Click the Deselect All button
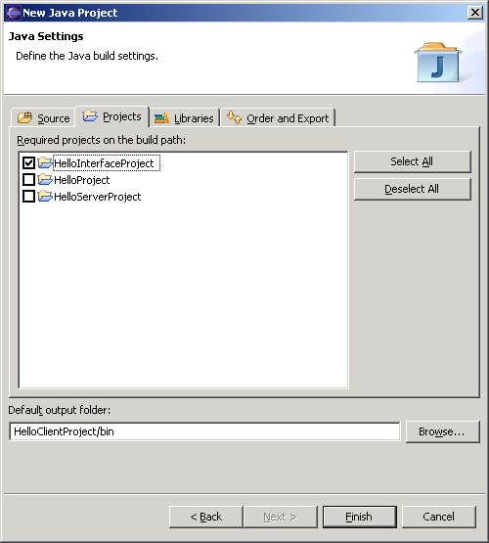Screen dimensions: 489x543 412,189
